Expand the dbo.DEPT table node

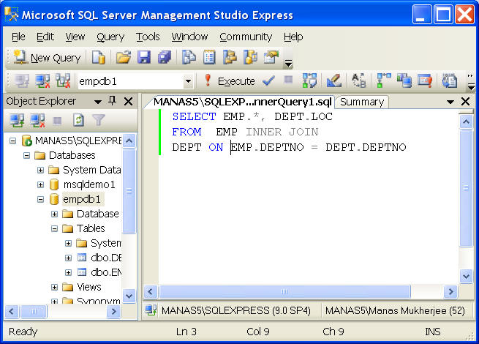pos(69,258)
